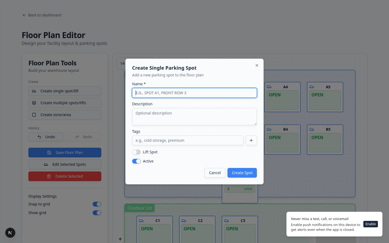This screenshot has height=243, width=389.
Task: Click the Redo button
Action: pyautogui.click(x=84, y=137)
